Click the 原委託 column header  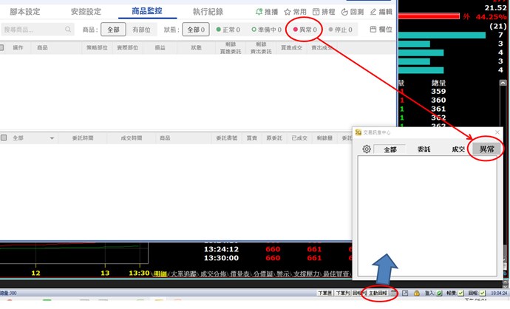(x=274, y=138)
